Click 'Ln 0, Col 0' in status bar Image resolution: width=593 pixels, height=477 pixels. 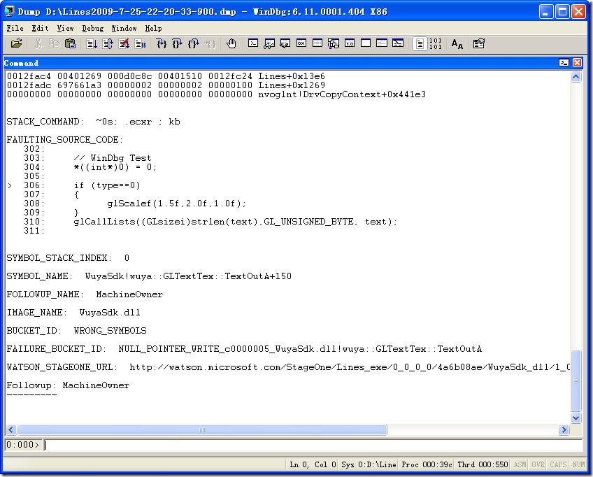313,464
